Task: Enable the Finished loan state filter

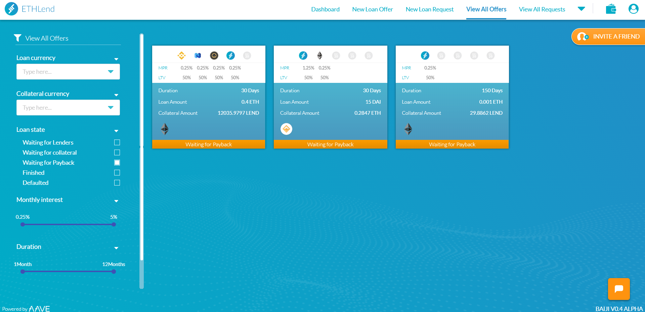Action: [x=117, y=172]
